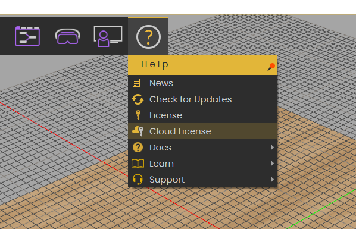Expand the Support submenu arrow
This screenshot has height=229, width=356.
272,180
